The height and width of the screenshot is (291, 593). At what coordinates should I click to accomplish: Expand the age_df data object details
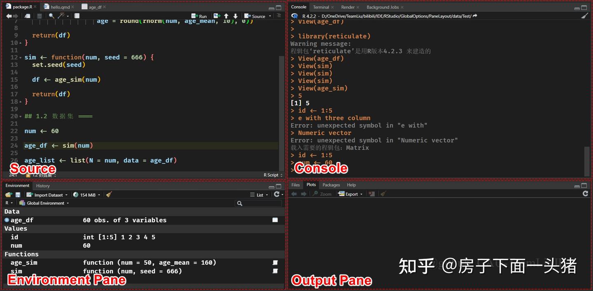point(6,220)
